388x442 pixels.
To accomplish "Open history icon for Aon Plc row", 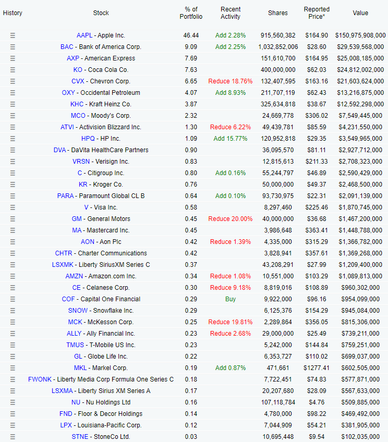I will [13, 242].
